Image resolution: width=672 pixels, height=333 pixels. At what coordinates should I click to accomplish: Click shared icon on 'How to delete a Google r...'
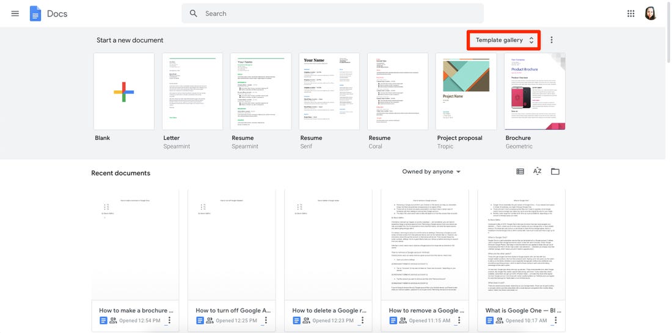(307, 320)
